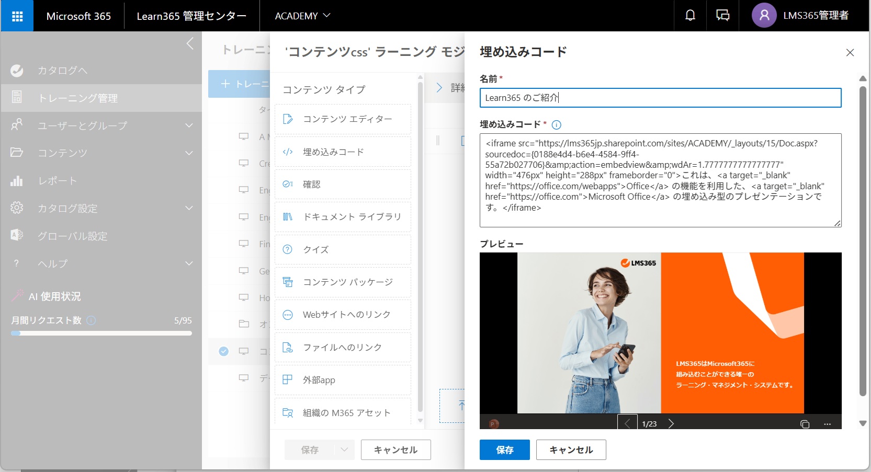This screenshot has height=472, width=871.
Task: Click the トレーニング管理 icon
Action: click(x=17, y=98)
